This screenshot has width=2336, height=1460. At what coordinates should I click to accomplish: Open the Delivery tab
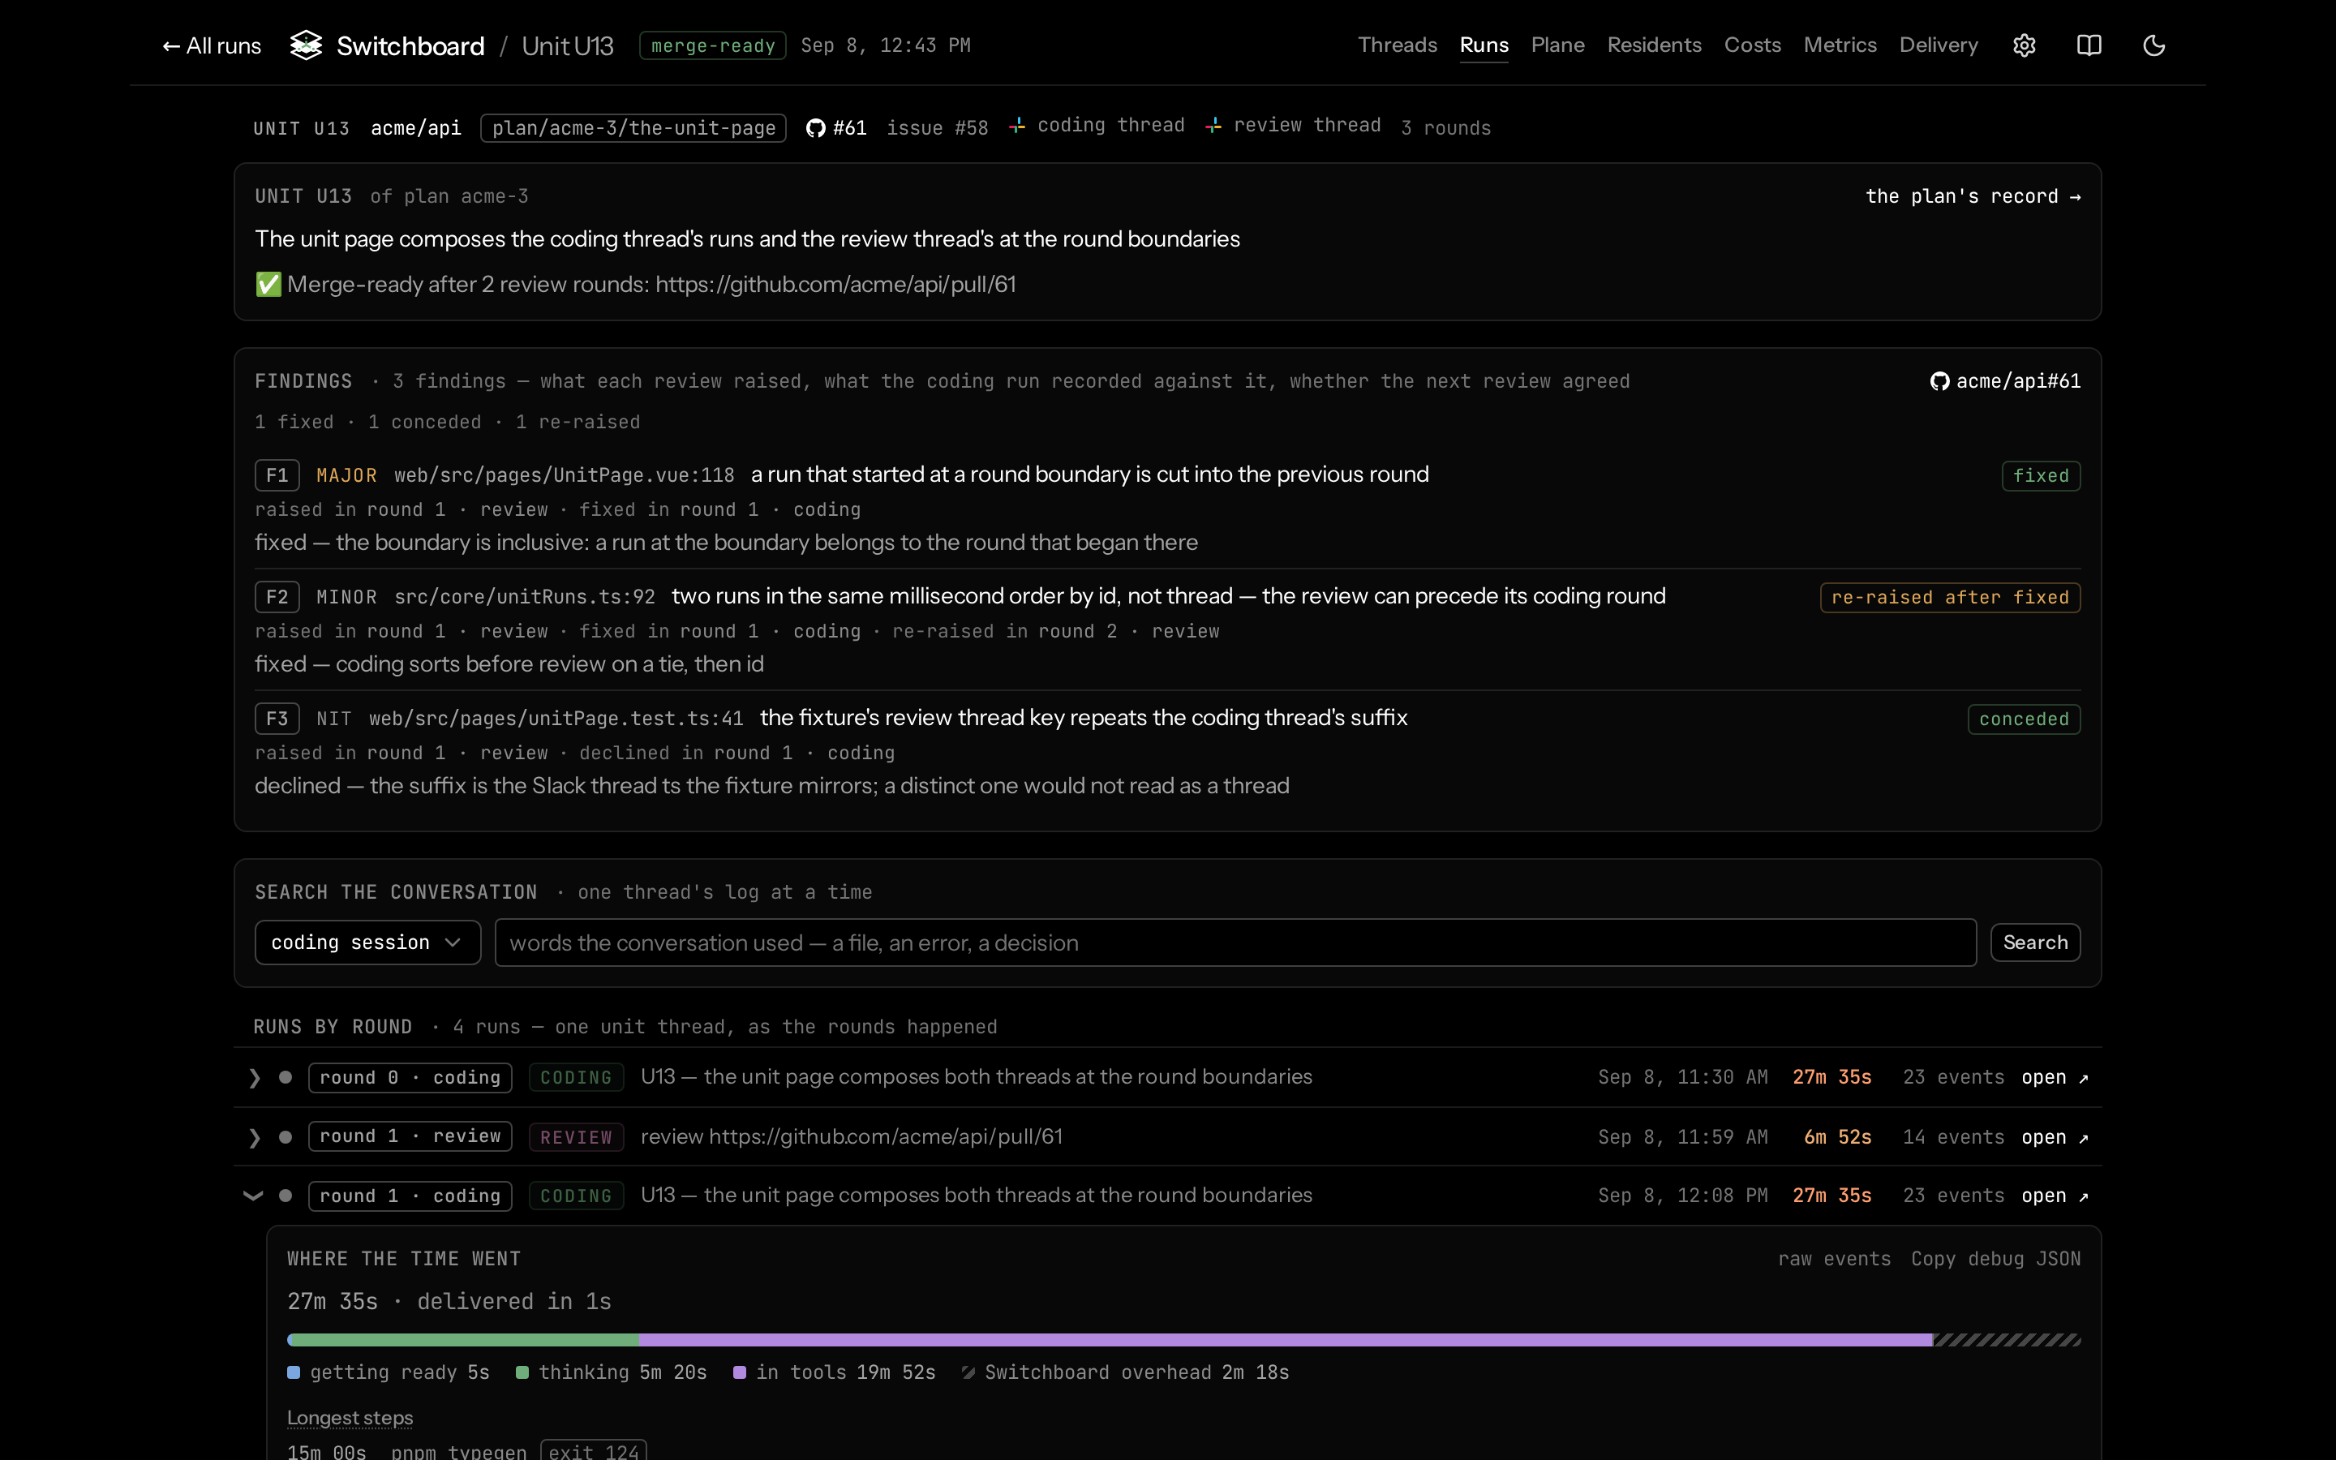click(1939, 45)
